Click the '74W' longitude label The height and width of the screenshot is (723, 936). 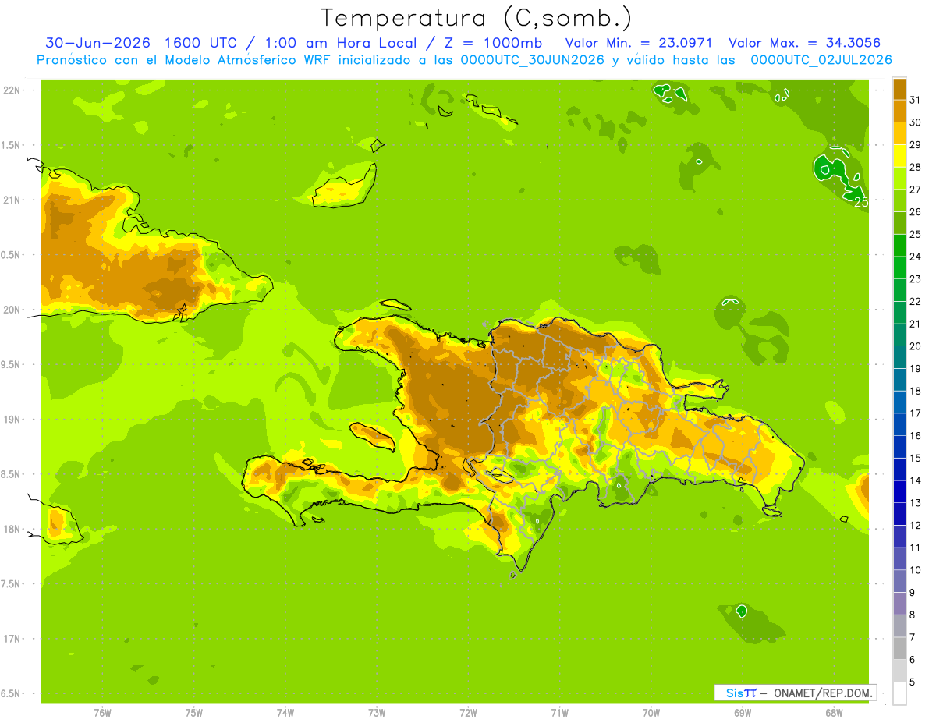click(285, 713)
